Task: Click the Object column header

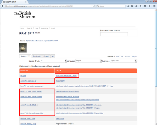Action: (x=96, y=71)
